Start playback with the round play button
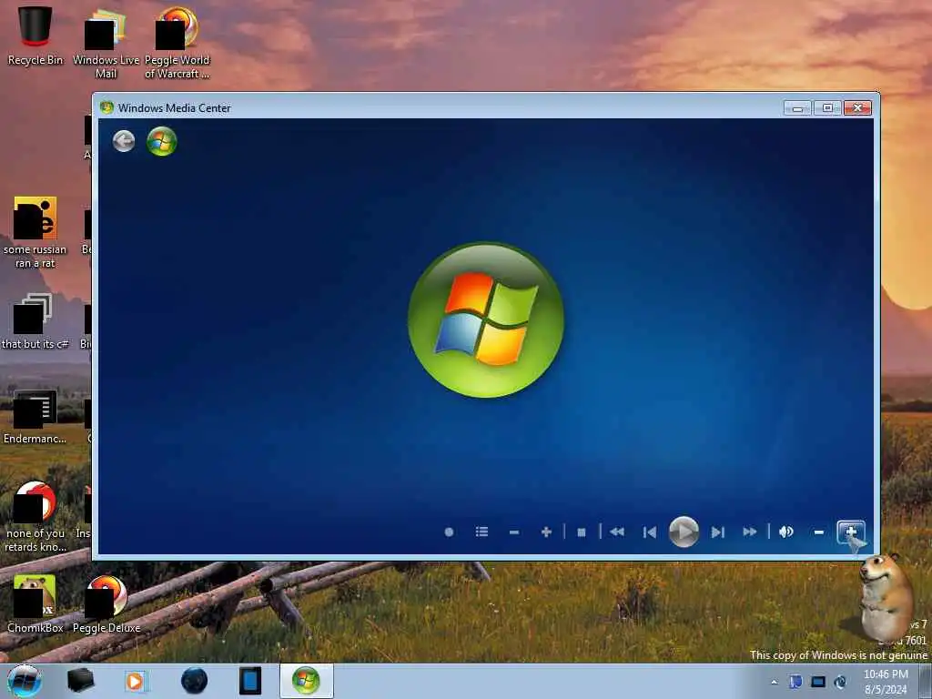This screenshot has width=932, height=699. (684, 532)
